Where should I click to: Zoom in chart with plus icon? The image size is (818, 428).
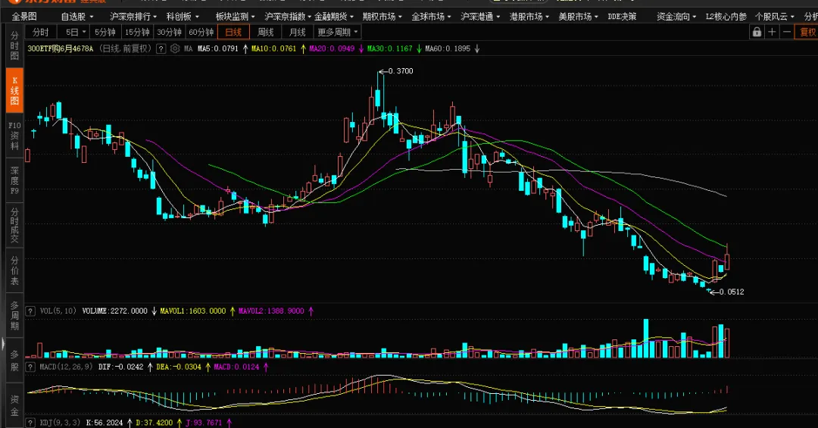coord(772,33)
